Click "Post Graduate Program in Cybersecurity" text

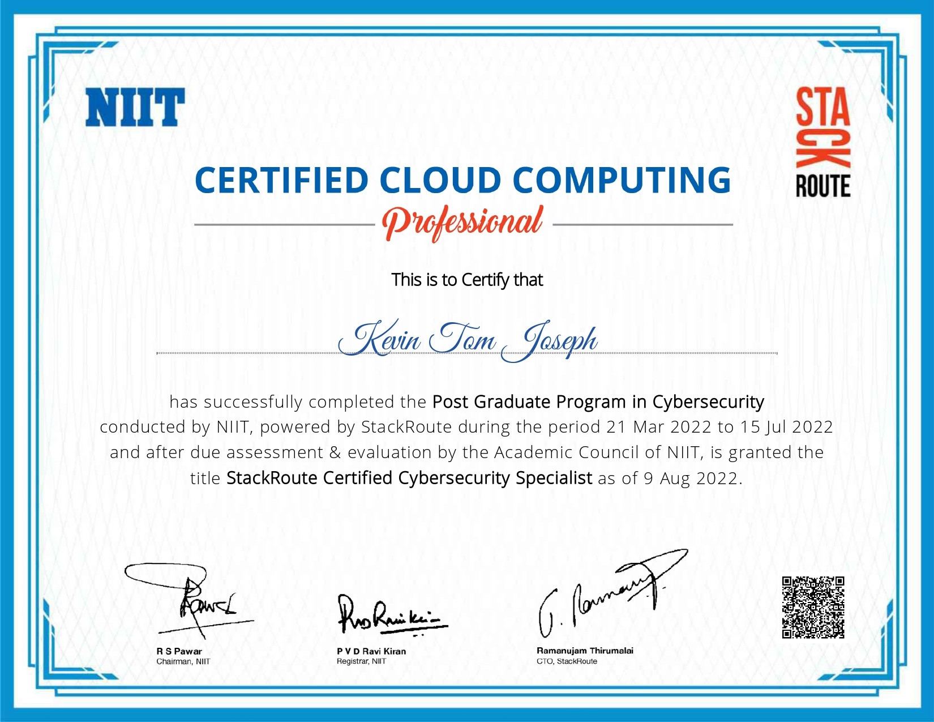[x=598, y=402]
